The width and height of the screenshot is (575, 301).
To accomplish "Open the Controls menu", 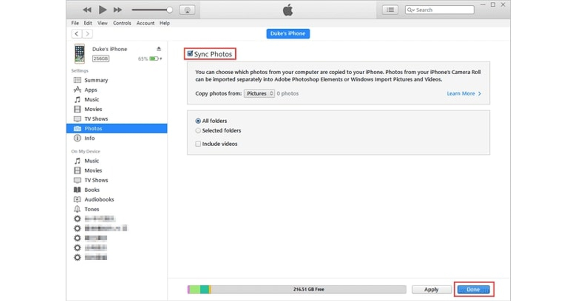I will (x=122, y=23).
